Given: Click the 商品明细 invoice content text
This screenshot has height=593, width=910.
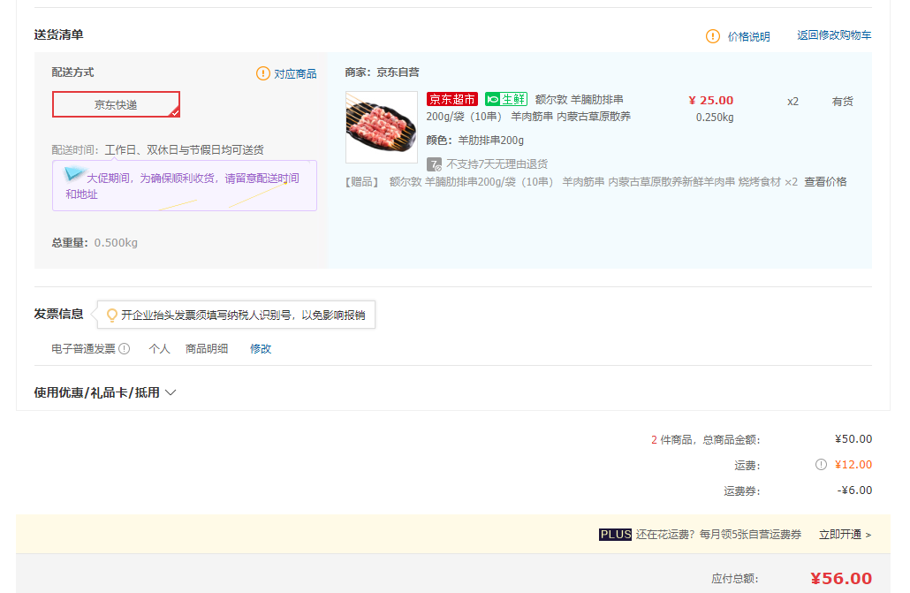Looking at the screenshot, I should (x=207, y=348).
